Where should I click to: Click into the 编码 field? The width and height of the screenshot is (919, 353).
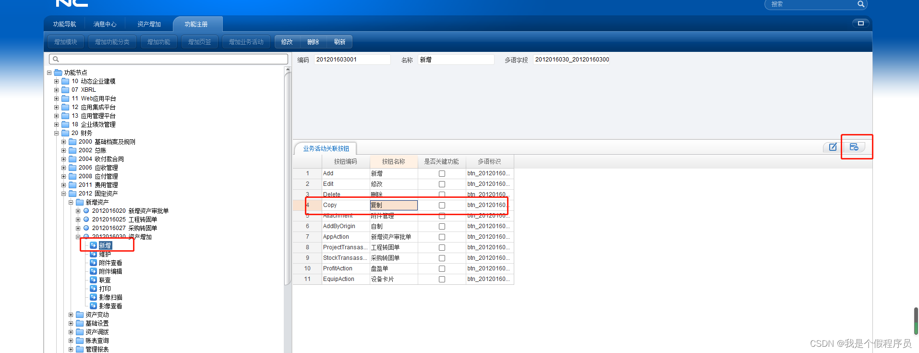352,60
